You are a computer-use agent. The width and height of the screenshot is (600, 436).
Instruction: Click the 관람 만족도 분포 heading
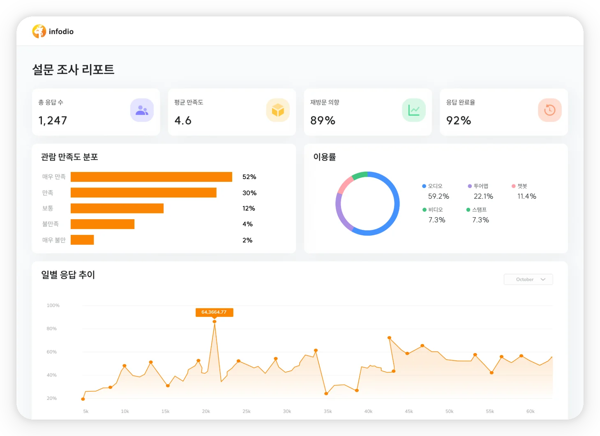[x=69, y=157]
